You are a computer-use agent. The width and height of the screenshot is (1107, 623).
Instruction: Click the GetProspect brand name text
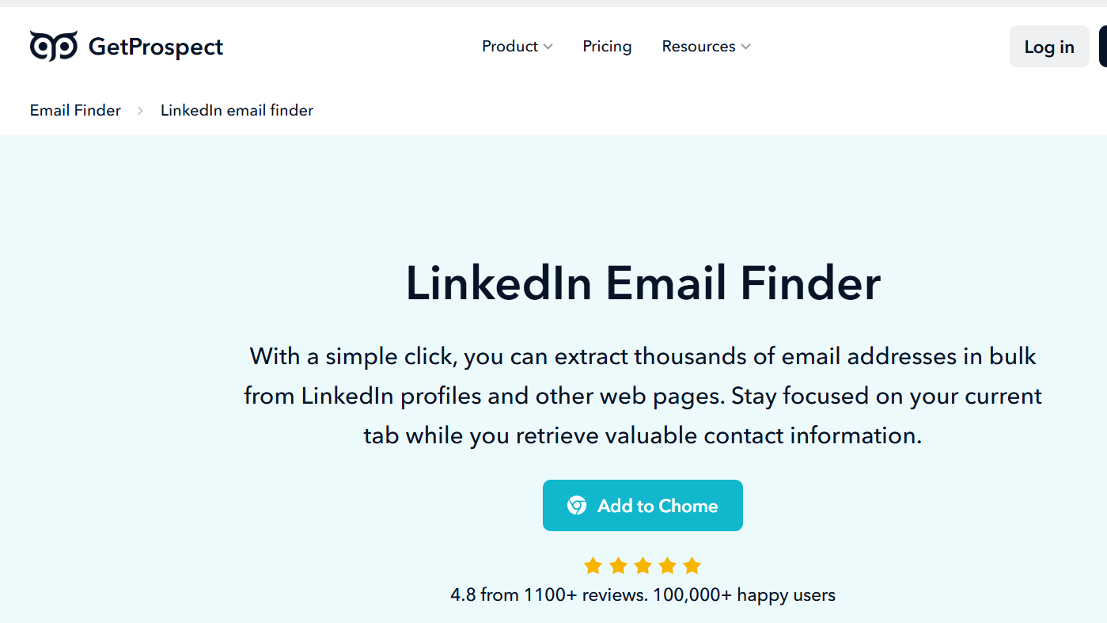[156, 47]
